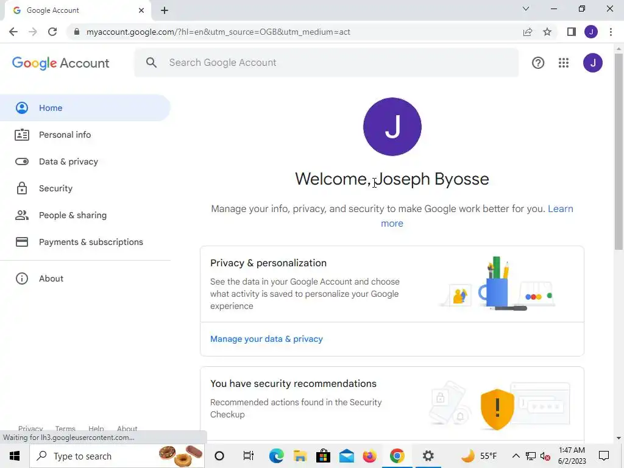
Task: Click the yellow security shield illustration
Action: pos(497,409)
